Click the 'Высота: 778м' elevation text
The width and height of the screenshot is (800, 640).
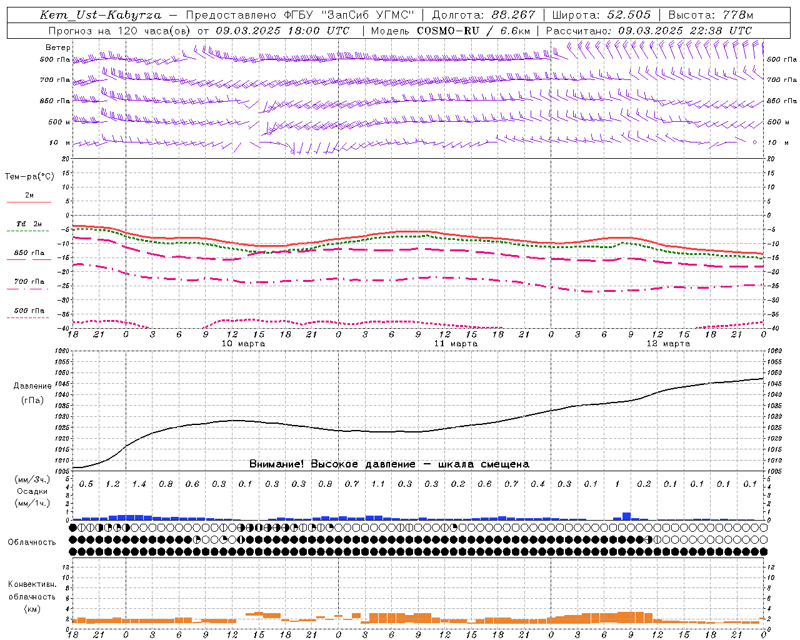(x=711, y=15)
